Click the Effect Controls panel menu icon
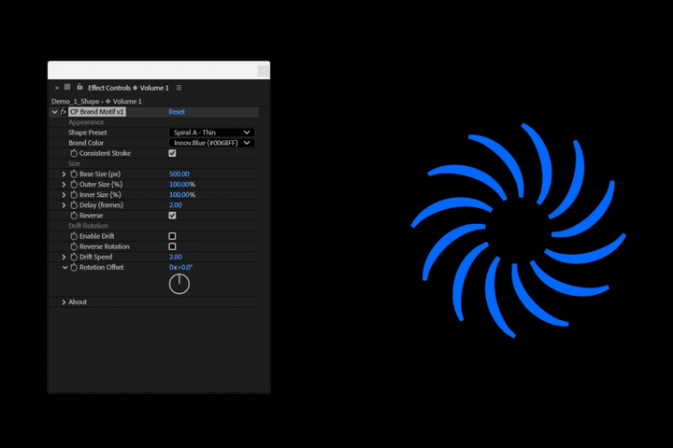The height and width of the screenshot is (448, 673). tap(179, 88)
